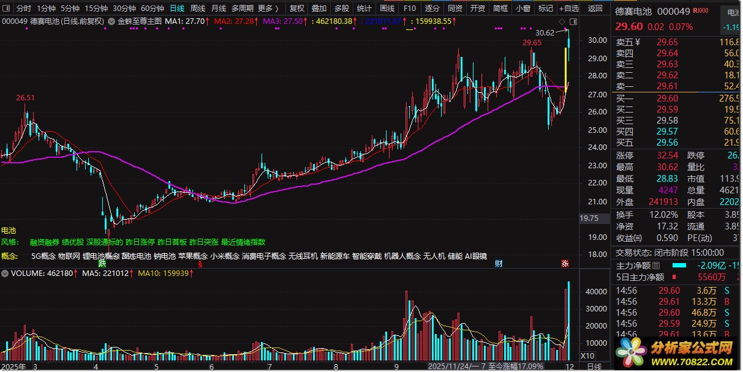The image size is (743, 372).
Task: Toggle the 简框 simple frame mode
Action: (x=500, y=9)
